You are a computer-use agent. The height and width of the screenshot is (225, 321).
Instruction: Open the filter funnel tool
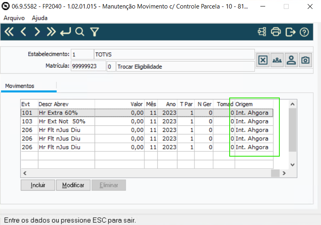[95, 32]
